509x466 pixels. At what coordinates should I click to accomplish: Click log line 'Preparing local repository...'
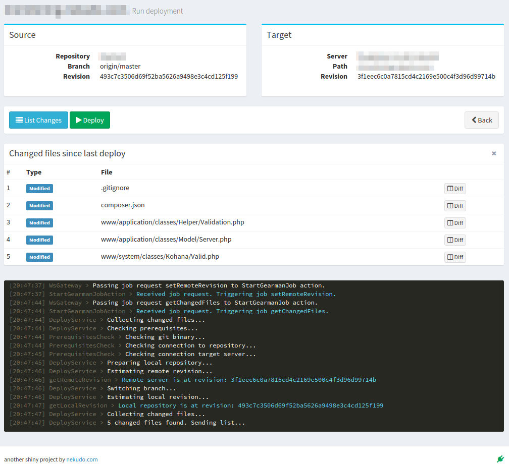point(160,363)
